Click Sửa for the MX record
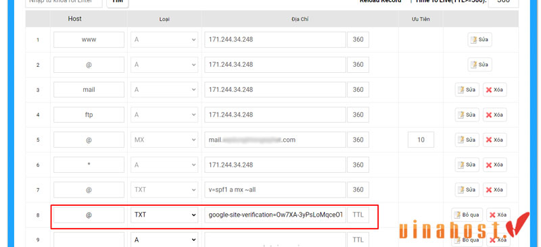 click(x=467, y=140)
